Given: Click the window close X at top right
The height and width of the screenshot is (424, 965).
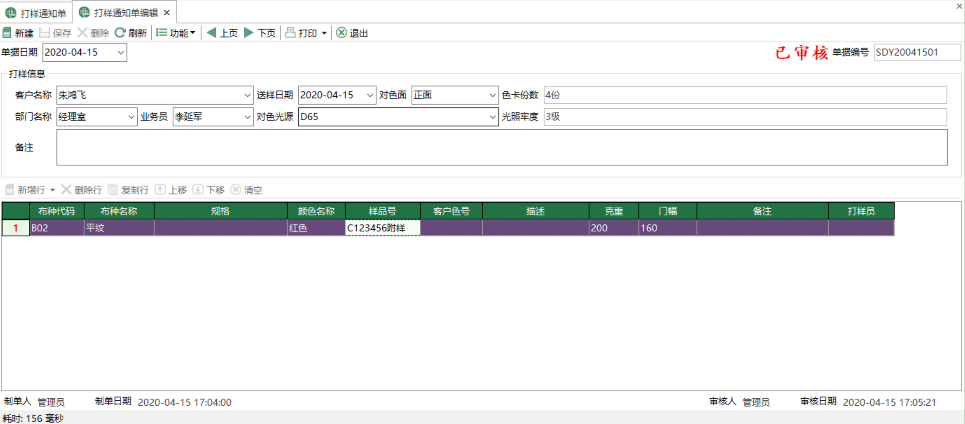Looking at the screenshot, I should pos(959,6).
